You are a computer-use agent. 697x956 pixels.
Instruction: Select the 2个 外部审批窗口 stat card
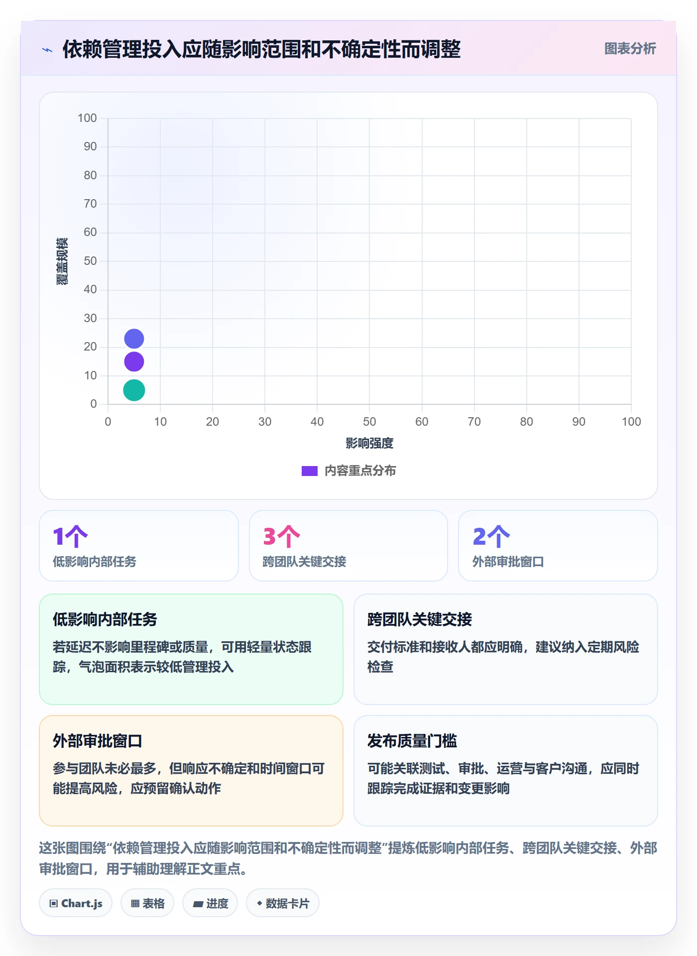pyautogui.click(x=558, y=546)
